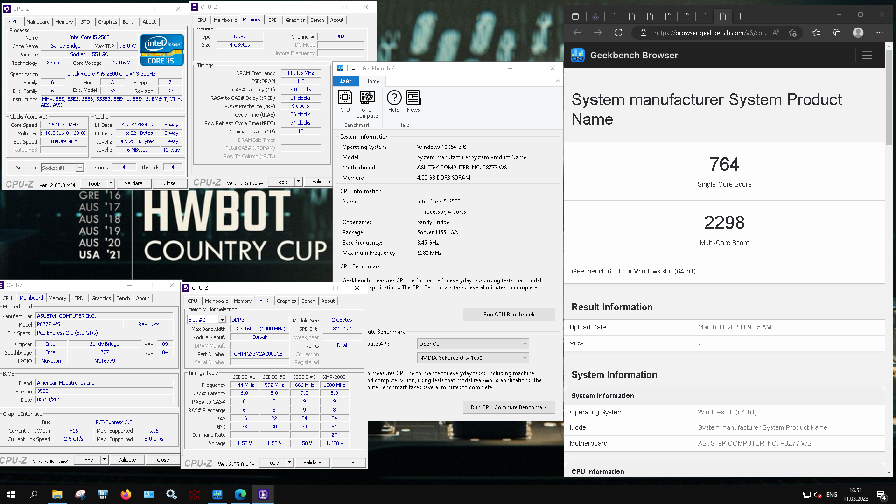Open browser favorites list
The image size is (896, 504).
pos(816,33)
